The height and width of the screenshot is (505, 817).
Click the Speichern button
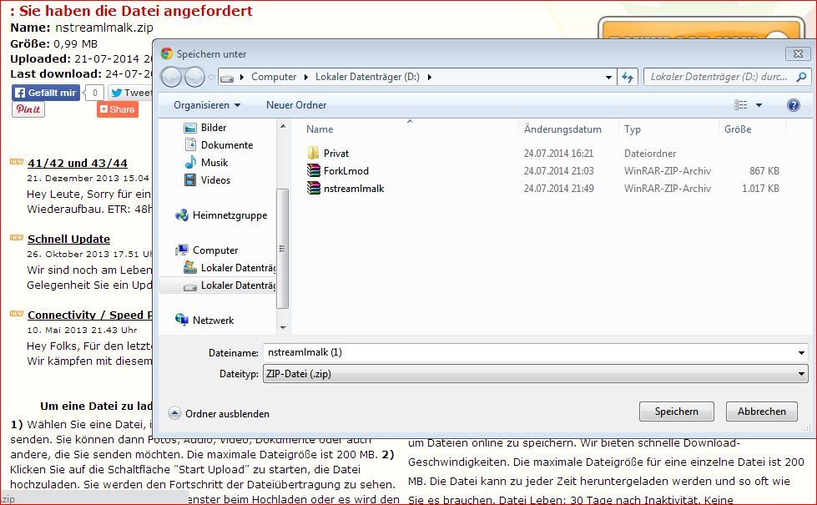coord(676,412)
